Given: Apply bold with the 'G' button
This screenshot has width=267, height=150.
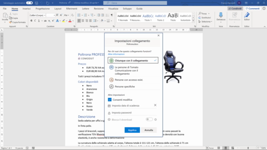Looking at the screenshot, I should 31,20.
